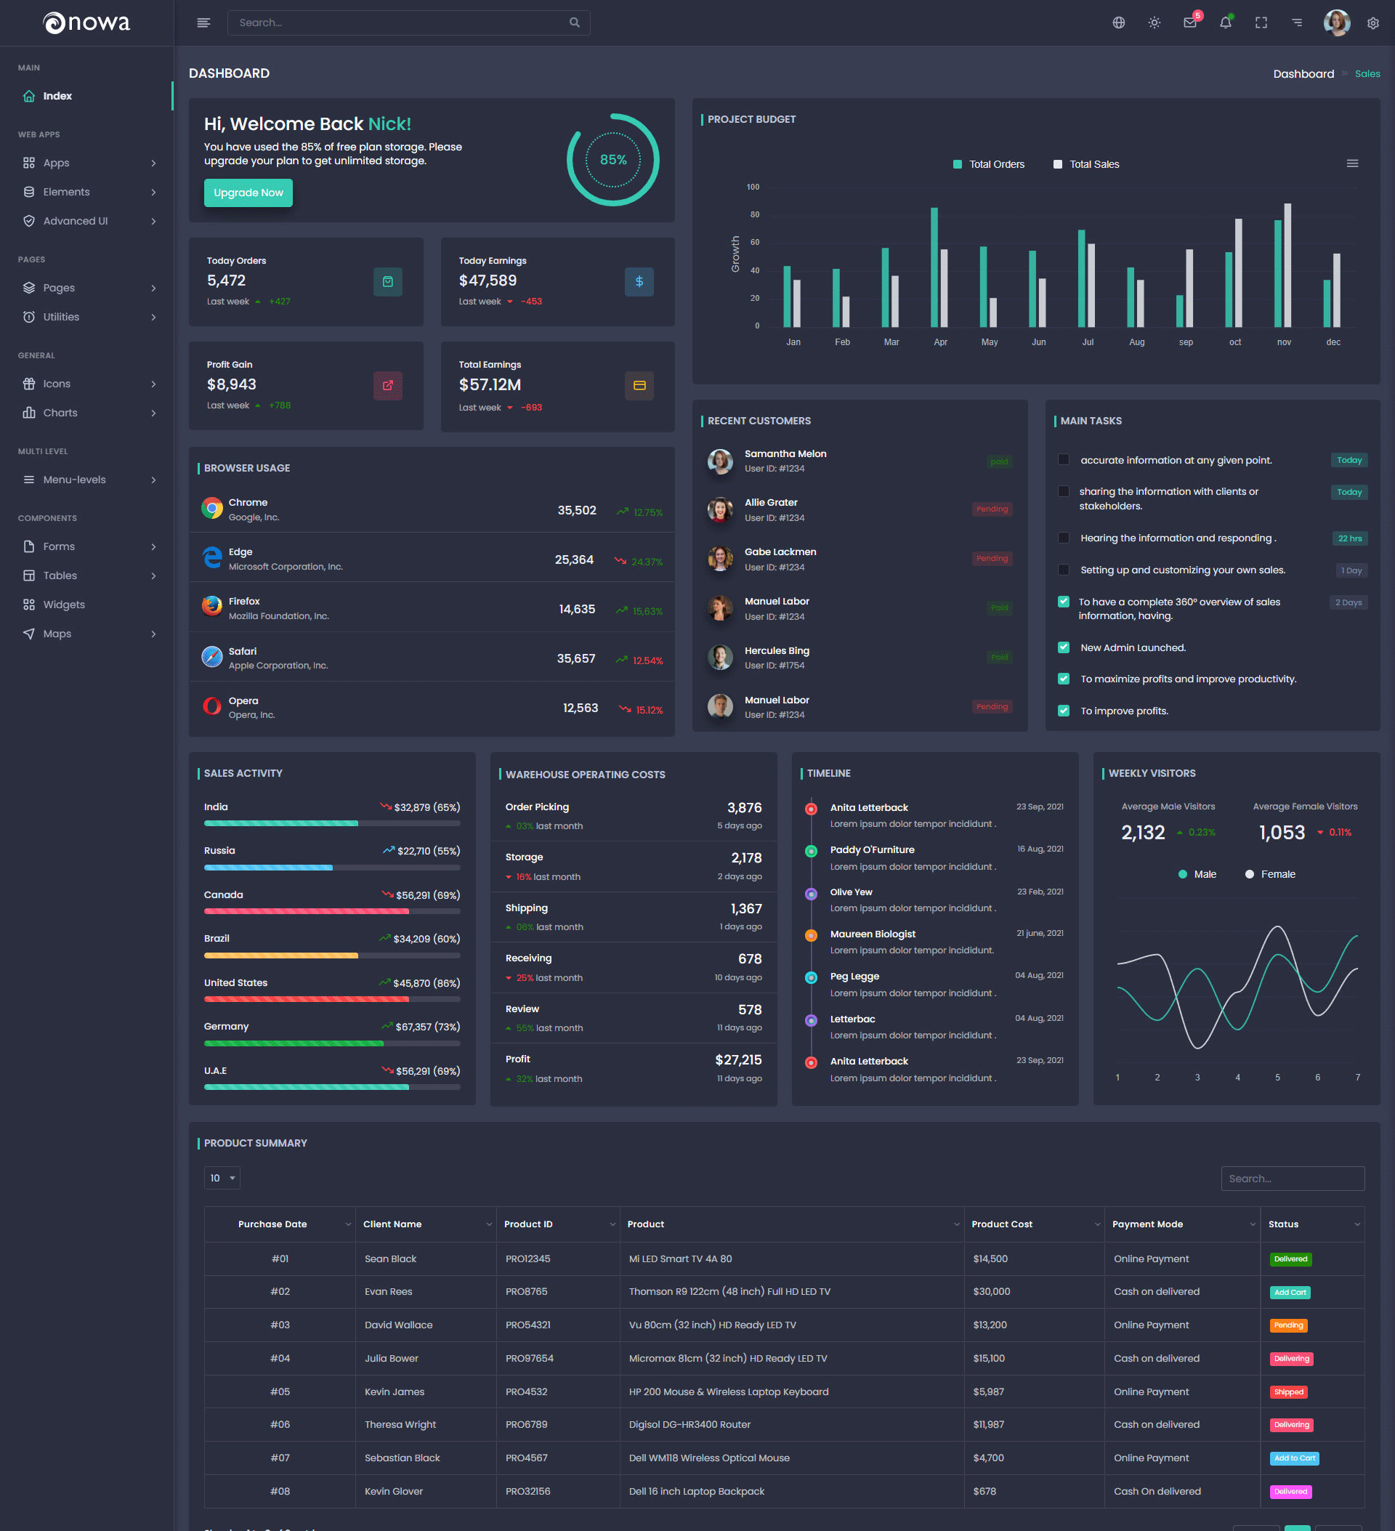This screenshot has height=1531, width=1395.
Task: Enter fullscreen mode icon
Action: tap(1261, 23)
